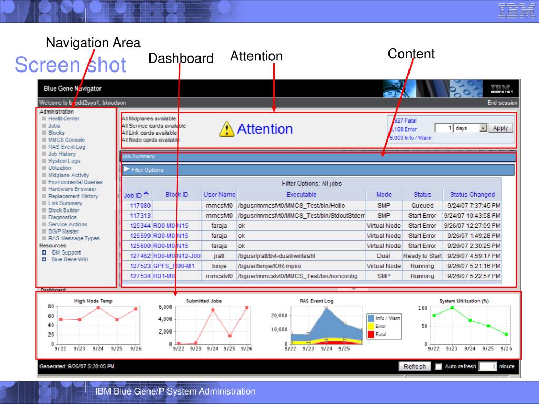
Task: Sort by Executable column header
Action: [x=302, y=195]
